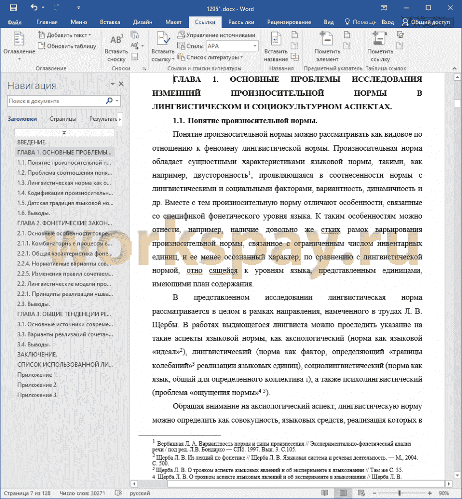This screenshot has width=462, height=499.
Task: Click the Помощн lightbulb search
Action: [x=361, y=22]
